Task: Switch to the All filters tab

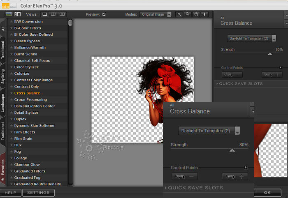Action: coord(3,28)
